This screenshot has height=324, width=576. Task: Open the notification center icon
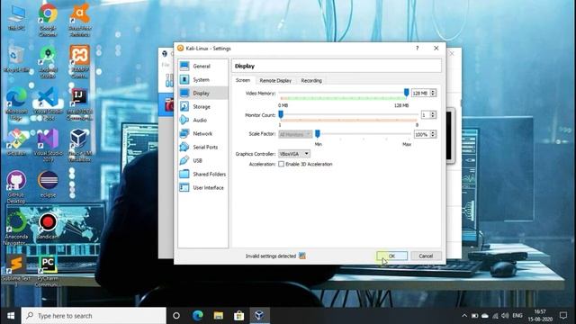pos(563,316)
